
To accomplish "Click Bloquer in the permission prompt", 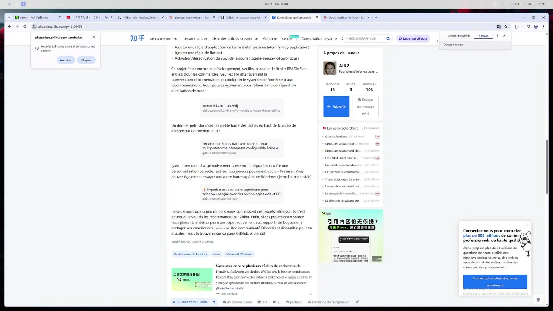I will point(86,60).
